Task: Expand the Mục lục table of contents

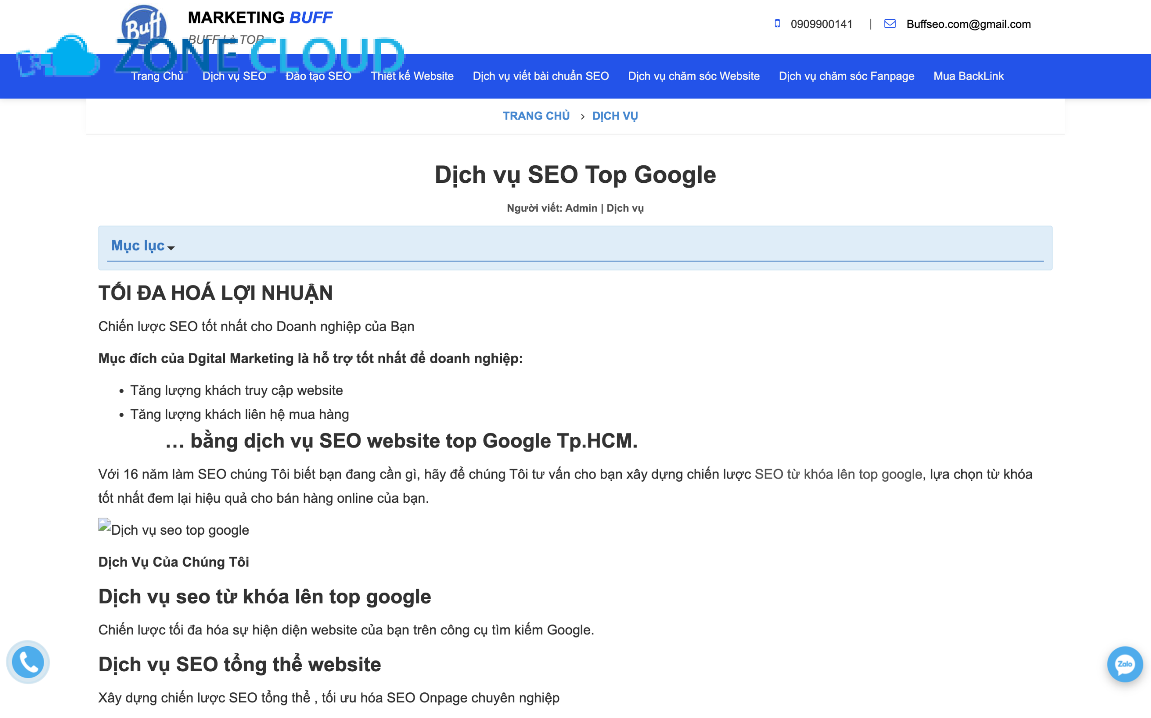Action: [143, 246]
